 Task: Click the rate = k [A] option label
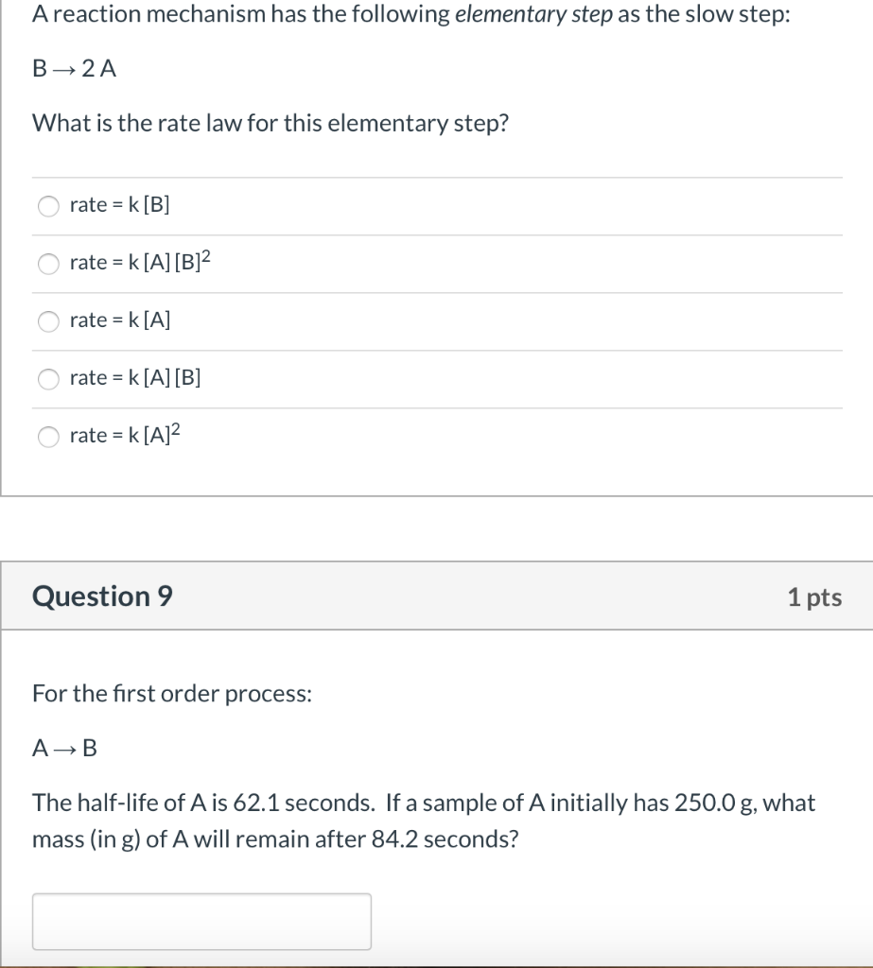[x=118, y=320]
